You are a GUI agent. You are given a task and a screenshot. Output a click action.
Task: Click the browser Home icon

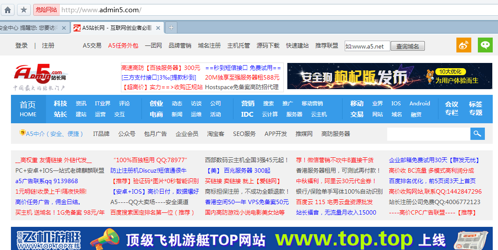(7, 10)
